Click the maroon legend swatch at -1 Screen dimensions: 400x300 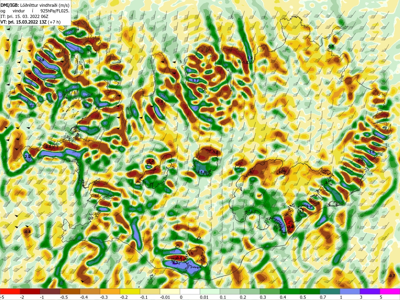(50, 291)
